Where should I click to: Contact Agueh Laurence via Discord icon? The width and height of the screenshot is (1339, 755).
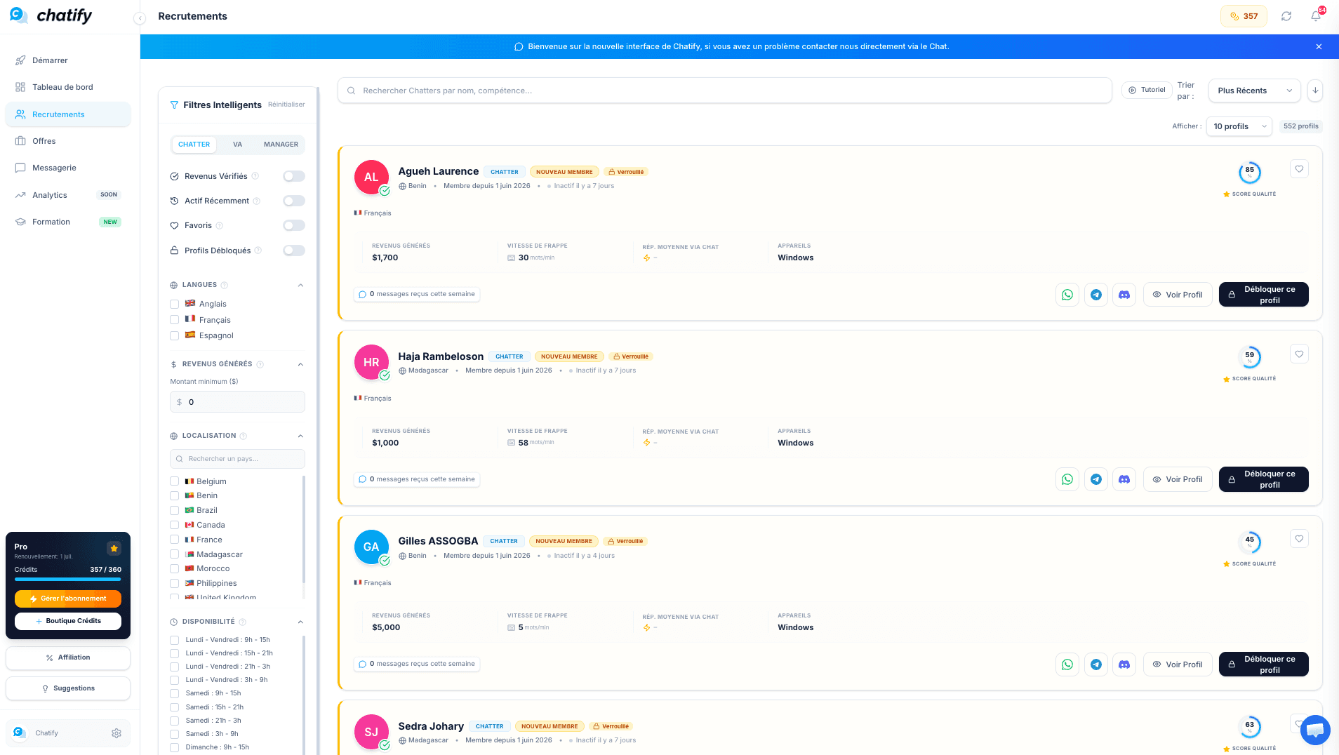(x=1124, y=295)
